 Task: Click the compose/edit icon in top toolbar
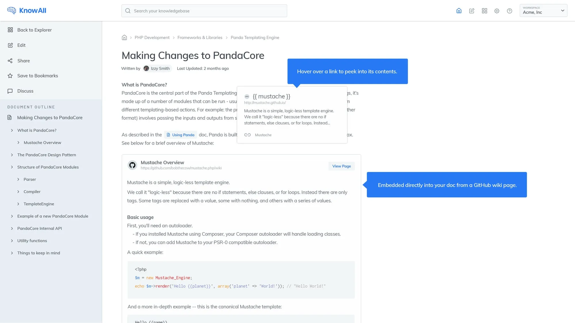pos(471,11)
